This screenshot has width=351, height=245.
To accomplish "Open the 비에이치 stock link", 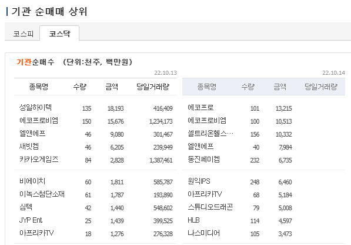I will pos(32,181).
